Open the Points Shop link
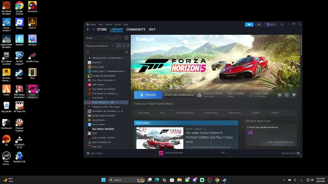Screen dimensions: 328x184 pyautogui.click(x=211, y=113)
